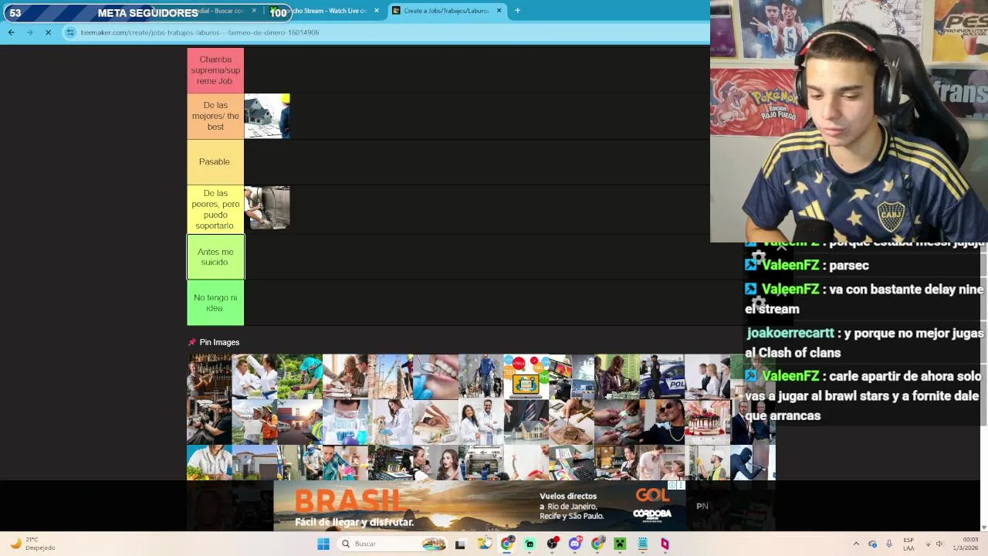Click the architect image in De las mejores row

click(x=267, y=116)
